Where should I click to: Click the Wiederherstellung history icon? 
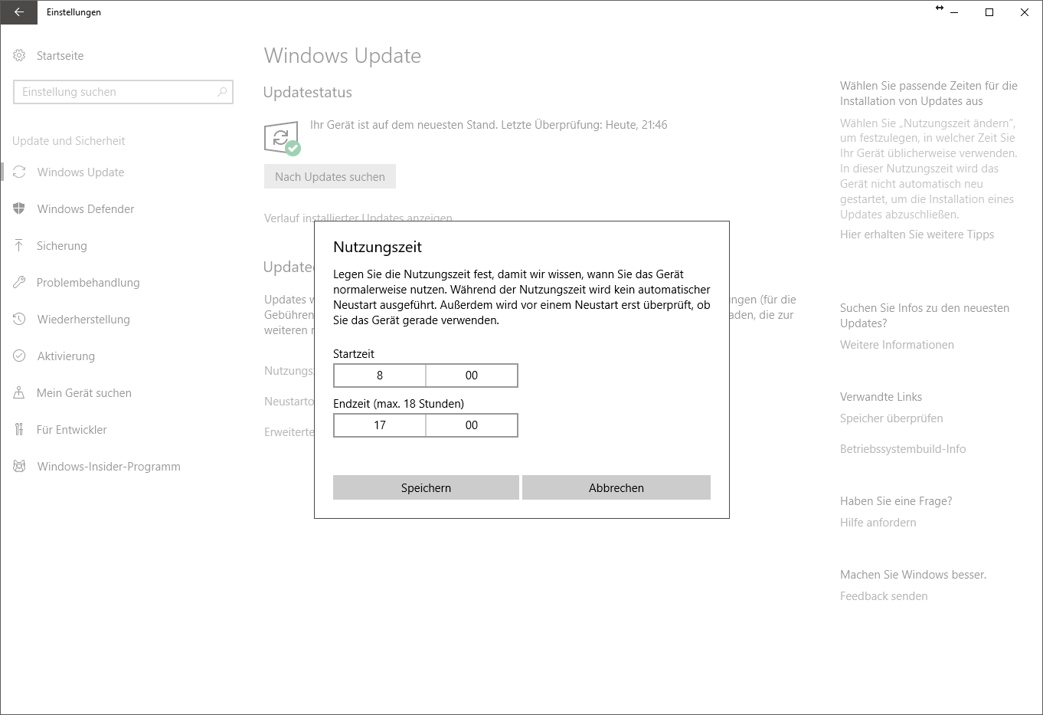coord(19,319)
